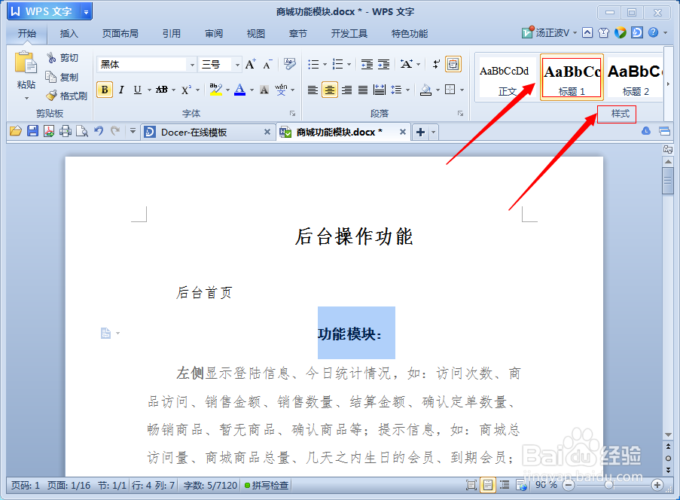The image size is (680, 500).
Task: Toggle strikethrough AB formatting
Action: [x=162, y=90]
